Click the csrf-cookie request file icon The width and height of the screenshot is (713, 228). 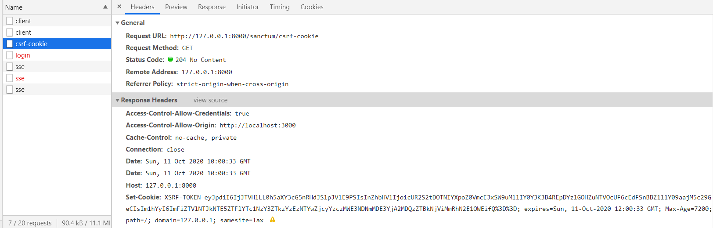tap(10, 44)
